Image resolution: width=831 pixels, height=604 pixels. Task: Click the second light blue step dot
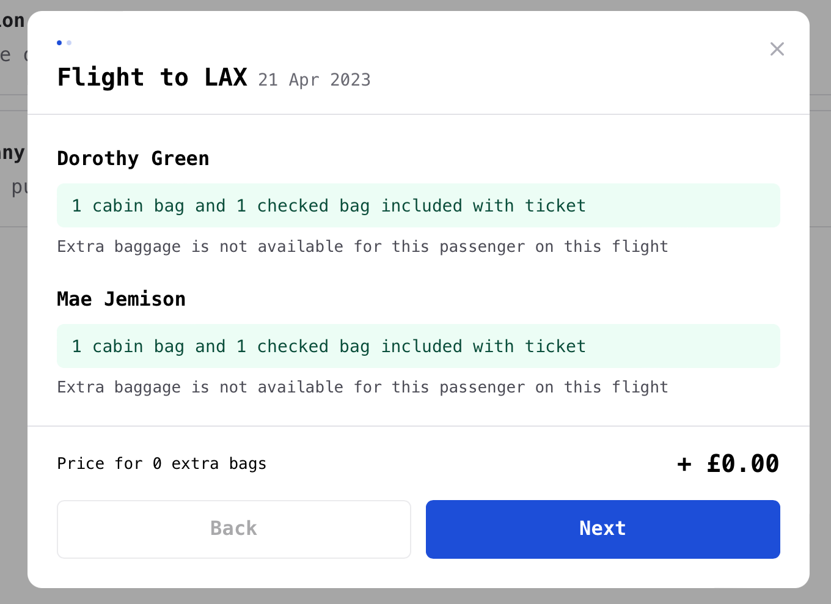69,43
